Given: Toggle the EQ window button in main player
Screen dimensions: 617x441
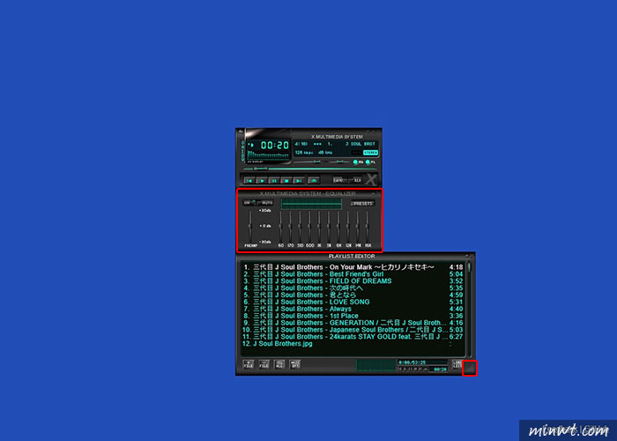Looking at the screenshot, I should click(358, 161).
